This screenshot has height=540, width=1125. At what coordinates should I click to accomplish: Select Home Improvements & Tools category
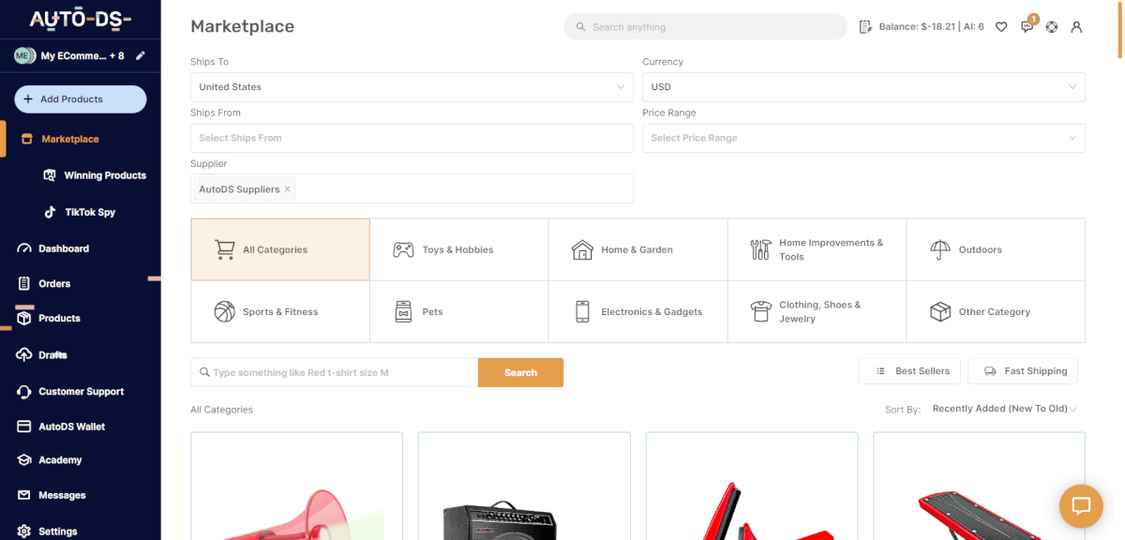click(x=817, y=250)
